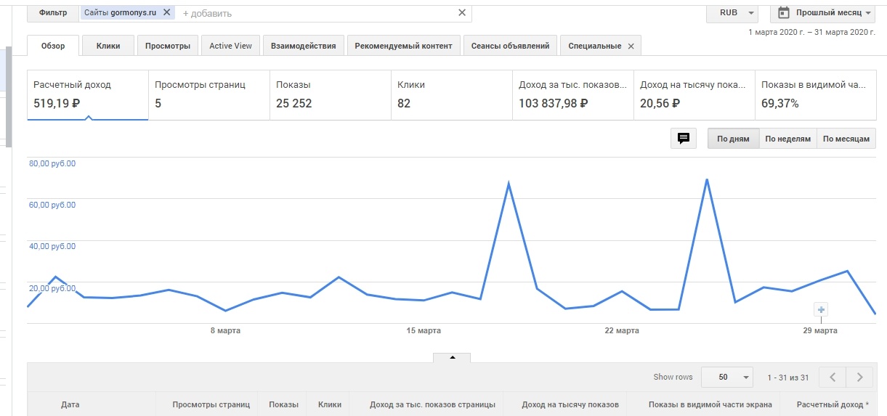The image size is (887, 416).
Task: Click the Фильтр button
Action: click(x=53, y=13)
